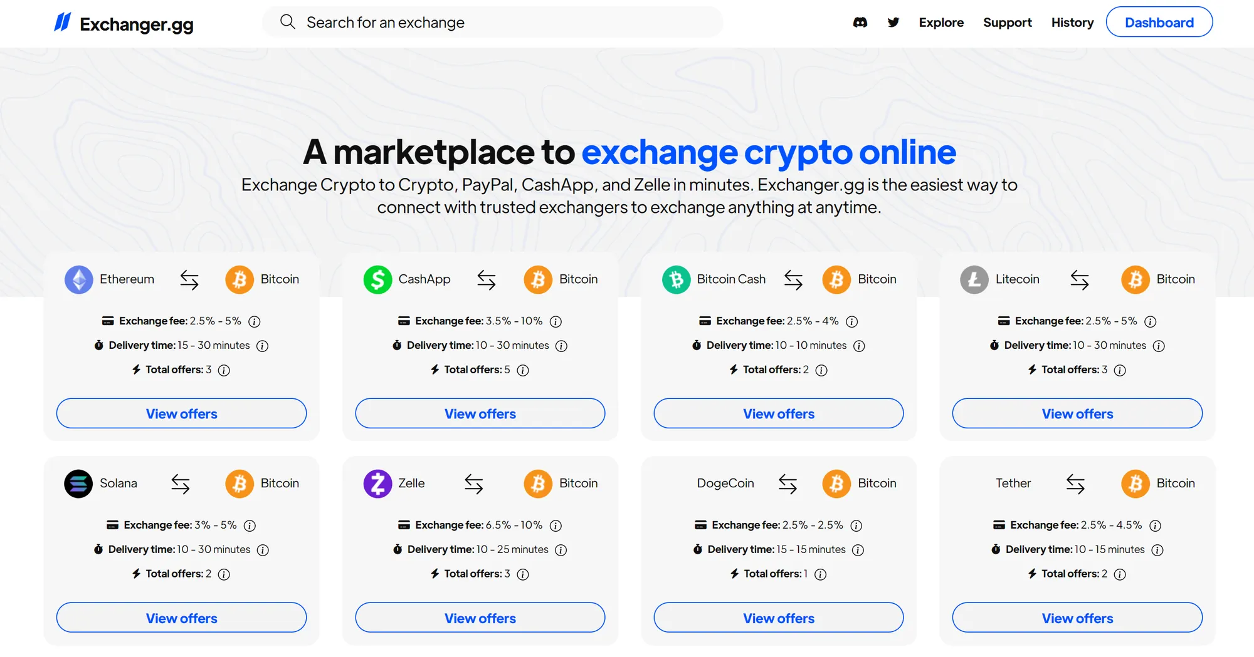Click the Zelle icon

pos(376,483)
